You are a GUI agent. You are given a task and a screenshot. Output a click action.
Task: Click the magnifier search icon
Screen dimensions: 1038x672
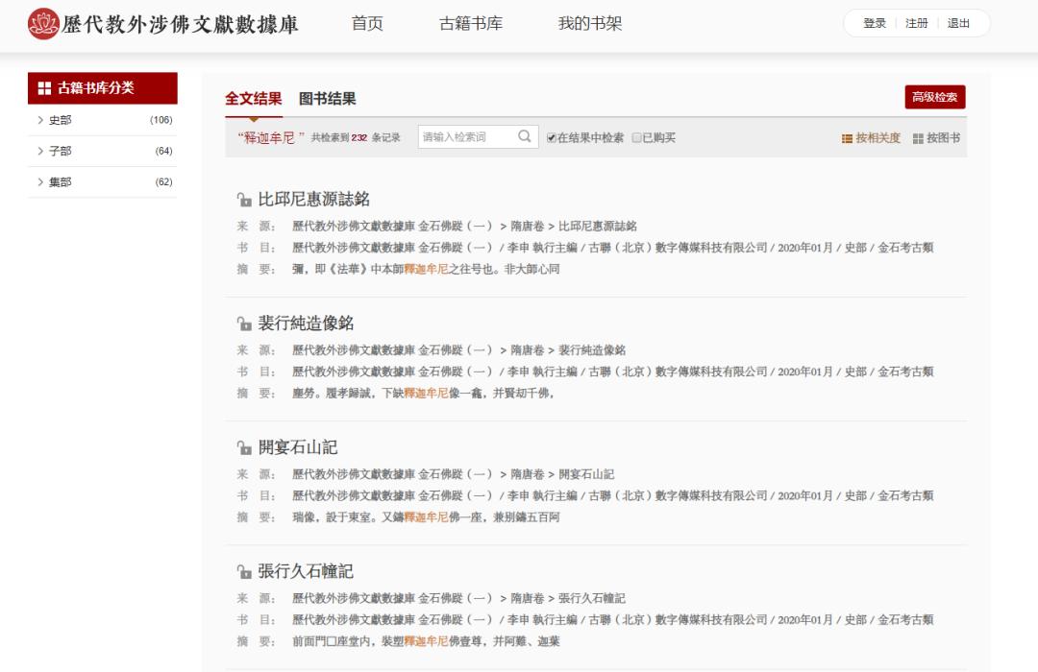tap(524, 137)
